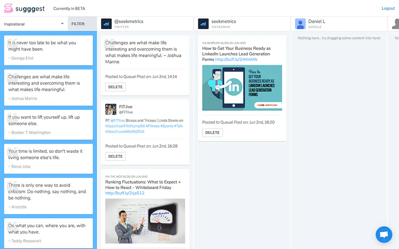Viewport: 399px width, 249px height.
Task: Click the LinkedIn lead generation image
Action: click(x=242, y=88)
